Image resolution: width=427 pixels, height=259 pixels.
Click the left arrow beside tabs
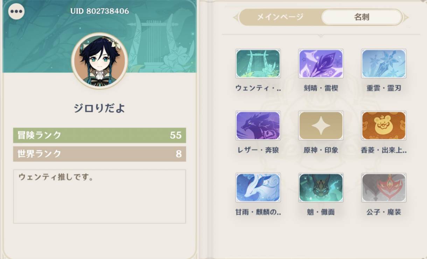(x=236, y=17)
